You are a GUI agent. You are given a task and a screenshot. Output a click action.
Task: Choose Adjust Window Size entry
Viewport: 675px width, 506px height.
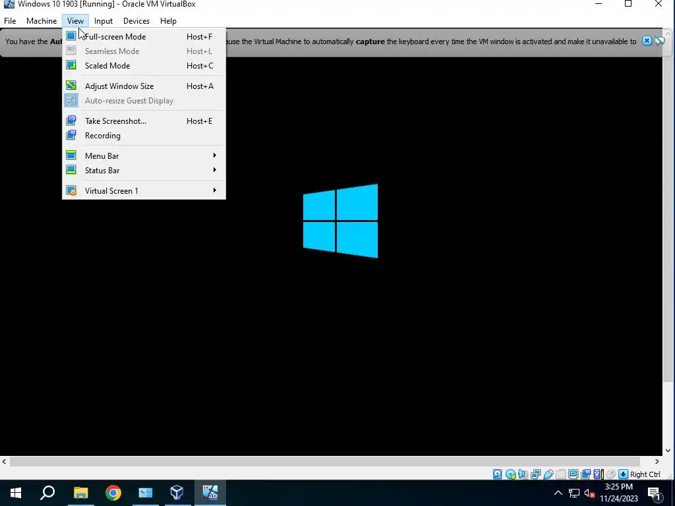coord(144,86)
